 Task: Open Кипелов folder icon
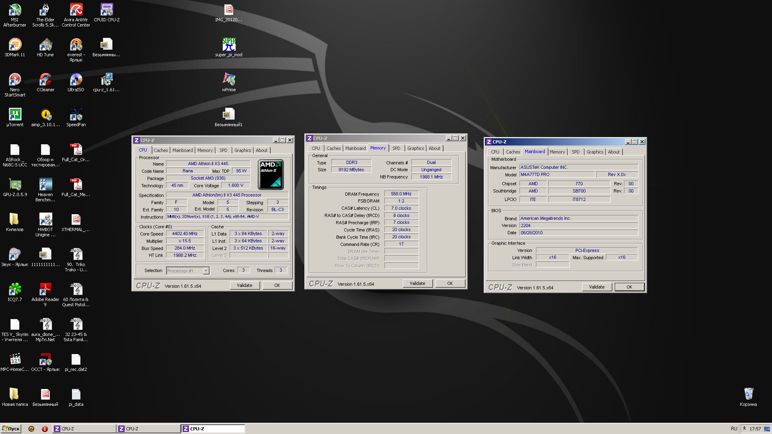tap(15, 222)
